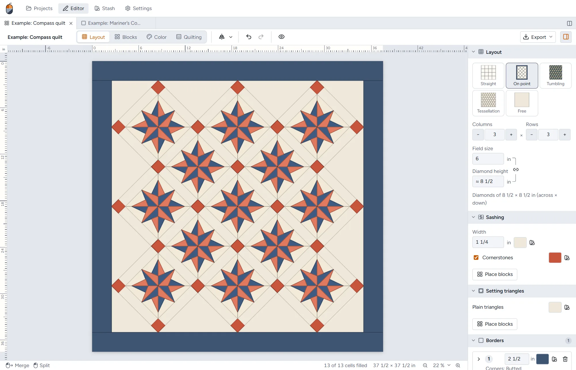The width and height of the screenshot is (576, 370).
Task: Pick fabric from stash for plain triangles
Action: 567,307
